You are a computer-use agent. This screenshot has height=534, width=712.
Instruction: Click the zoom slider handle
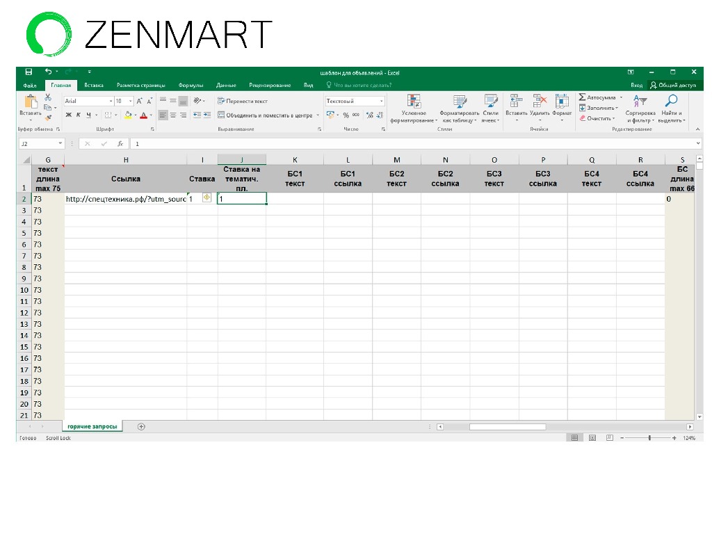(650, 438)
